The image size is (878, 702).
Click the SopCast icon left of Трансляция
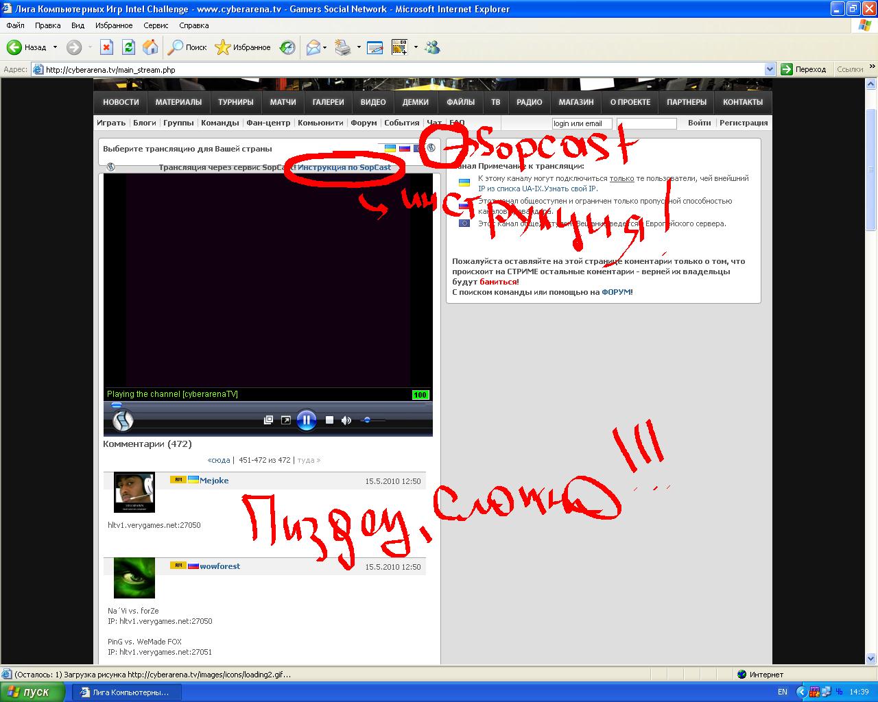tap(110, 167)
